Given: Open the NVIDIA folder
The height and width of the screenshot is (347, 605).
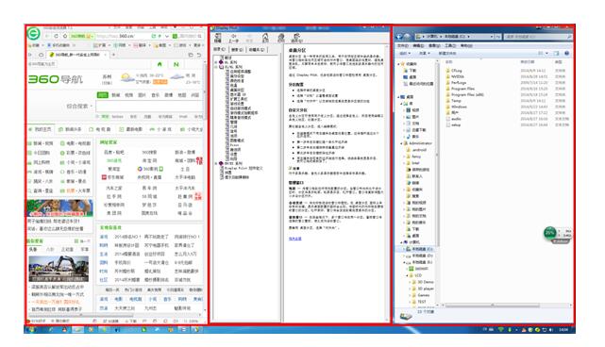Looking at the screenshot, I should click(458, 76).
